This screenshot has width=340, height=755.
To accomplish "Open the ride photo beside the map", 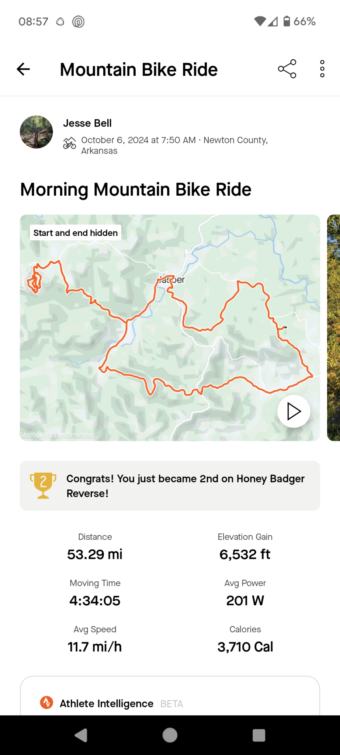I will point(334,327).
